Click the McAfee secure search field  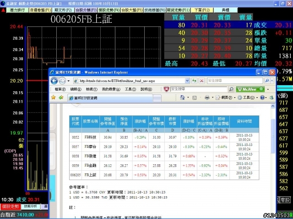point(199,89)
